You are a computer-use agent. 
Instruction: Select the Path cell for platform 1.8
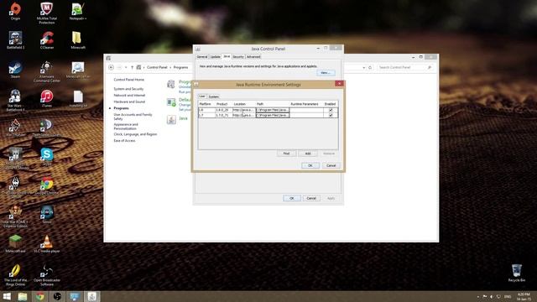tap(273, 110)
